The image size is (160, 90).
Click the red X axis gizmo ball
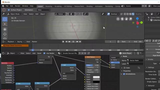tap(137, 23)
